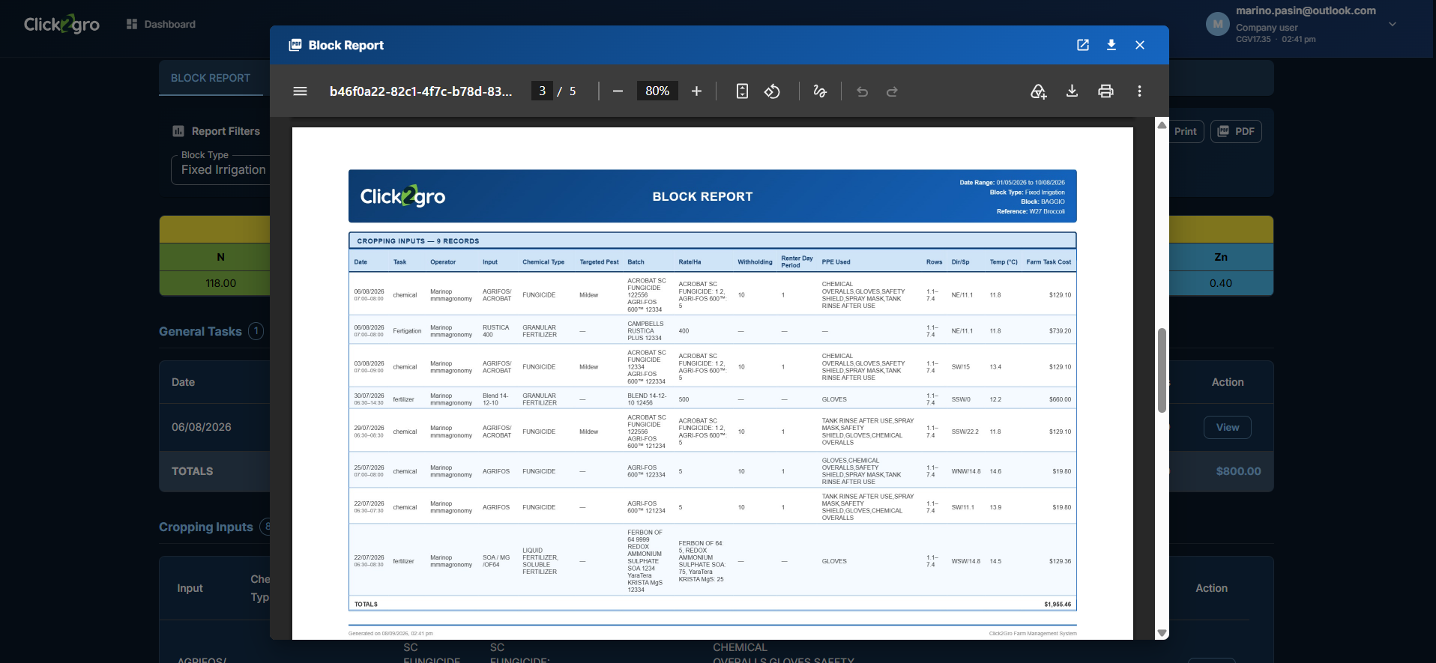Click 0.40 Zn value
The height and width of the screenshot is (663, 1436).
click(1221, 283)
